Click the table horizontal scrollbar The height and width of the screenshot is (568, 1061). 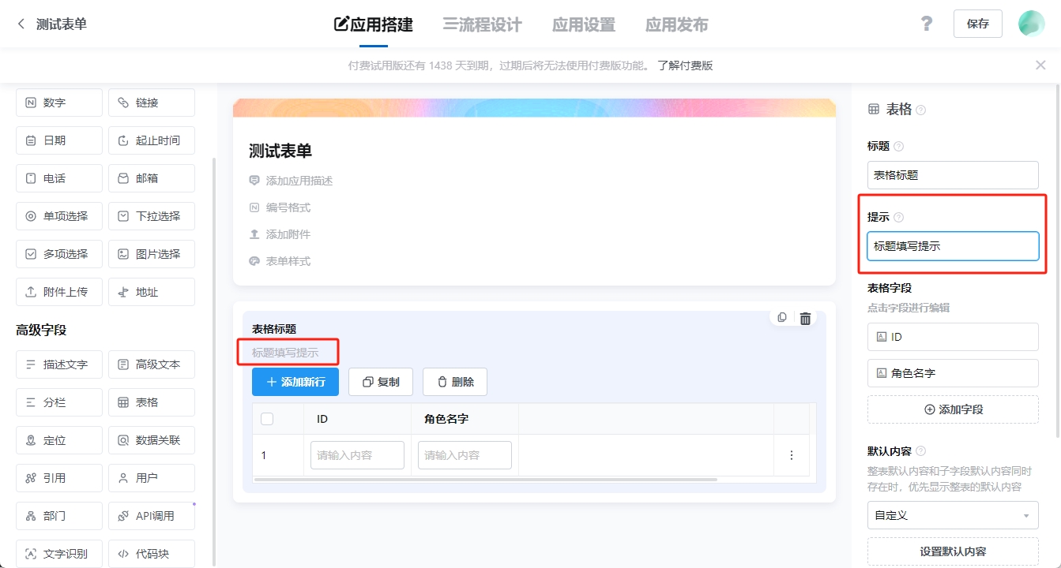point(485,480)
